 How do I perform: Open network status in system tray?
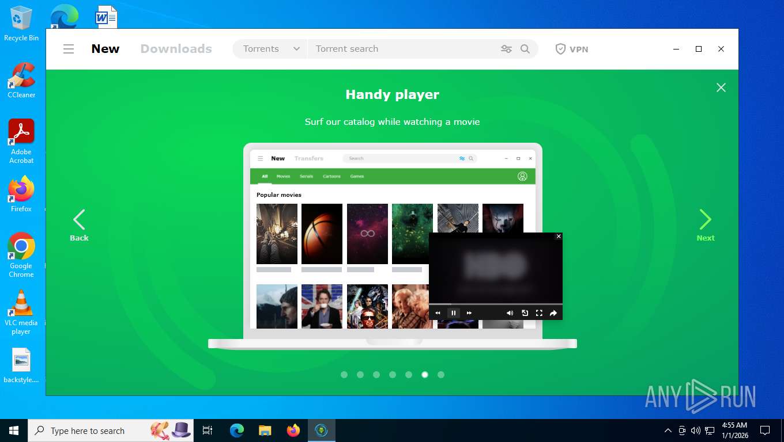pos(710,430)
